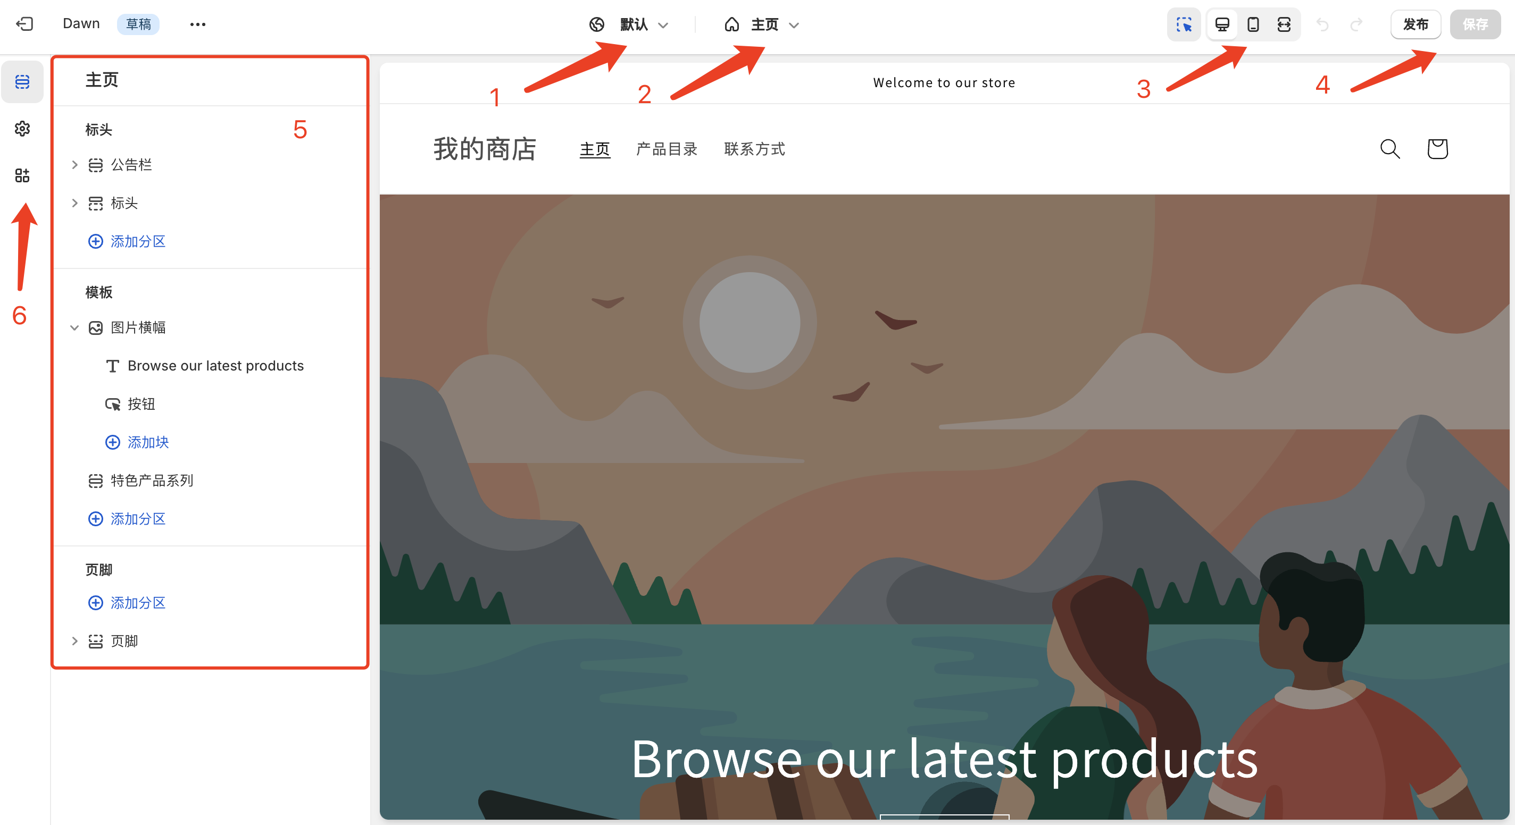
Task: Collapse the 图片横幅 section chevron
Action: point(74,327)
